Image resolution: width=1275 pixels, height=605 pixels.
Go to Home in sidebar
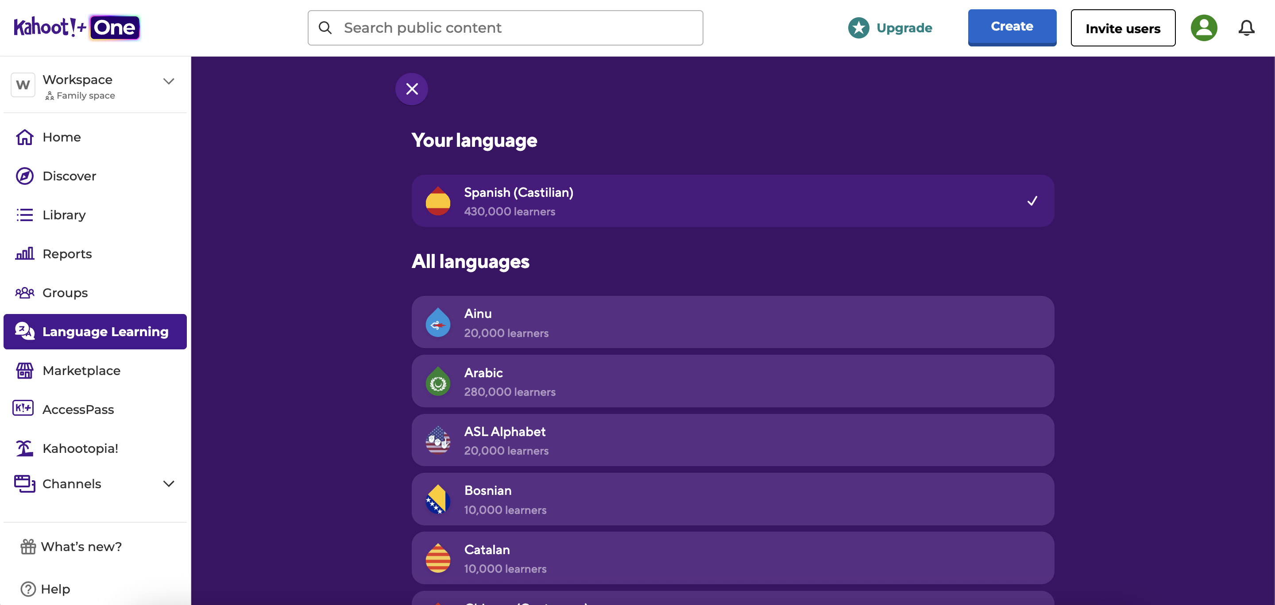coord(95,137)
